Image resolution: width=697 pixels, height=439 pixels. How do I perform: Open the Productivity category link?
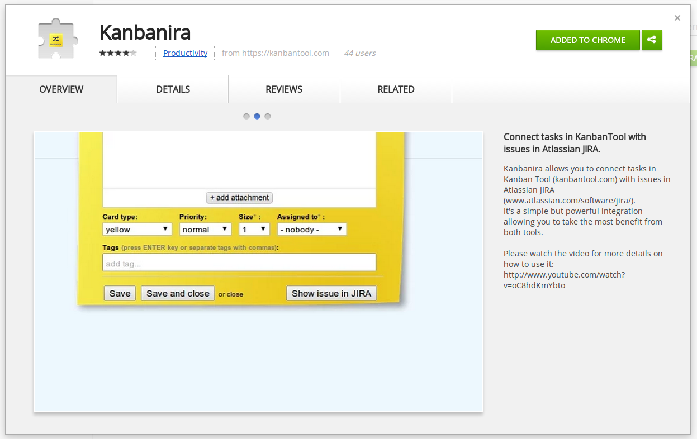pyautogui.click(x=185, y=53)
